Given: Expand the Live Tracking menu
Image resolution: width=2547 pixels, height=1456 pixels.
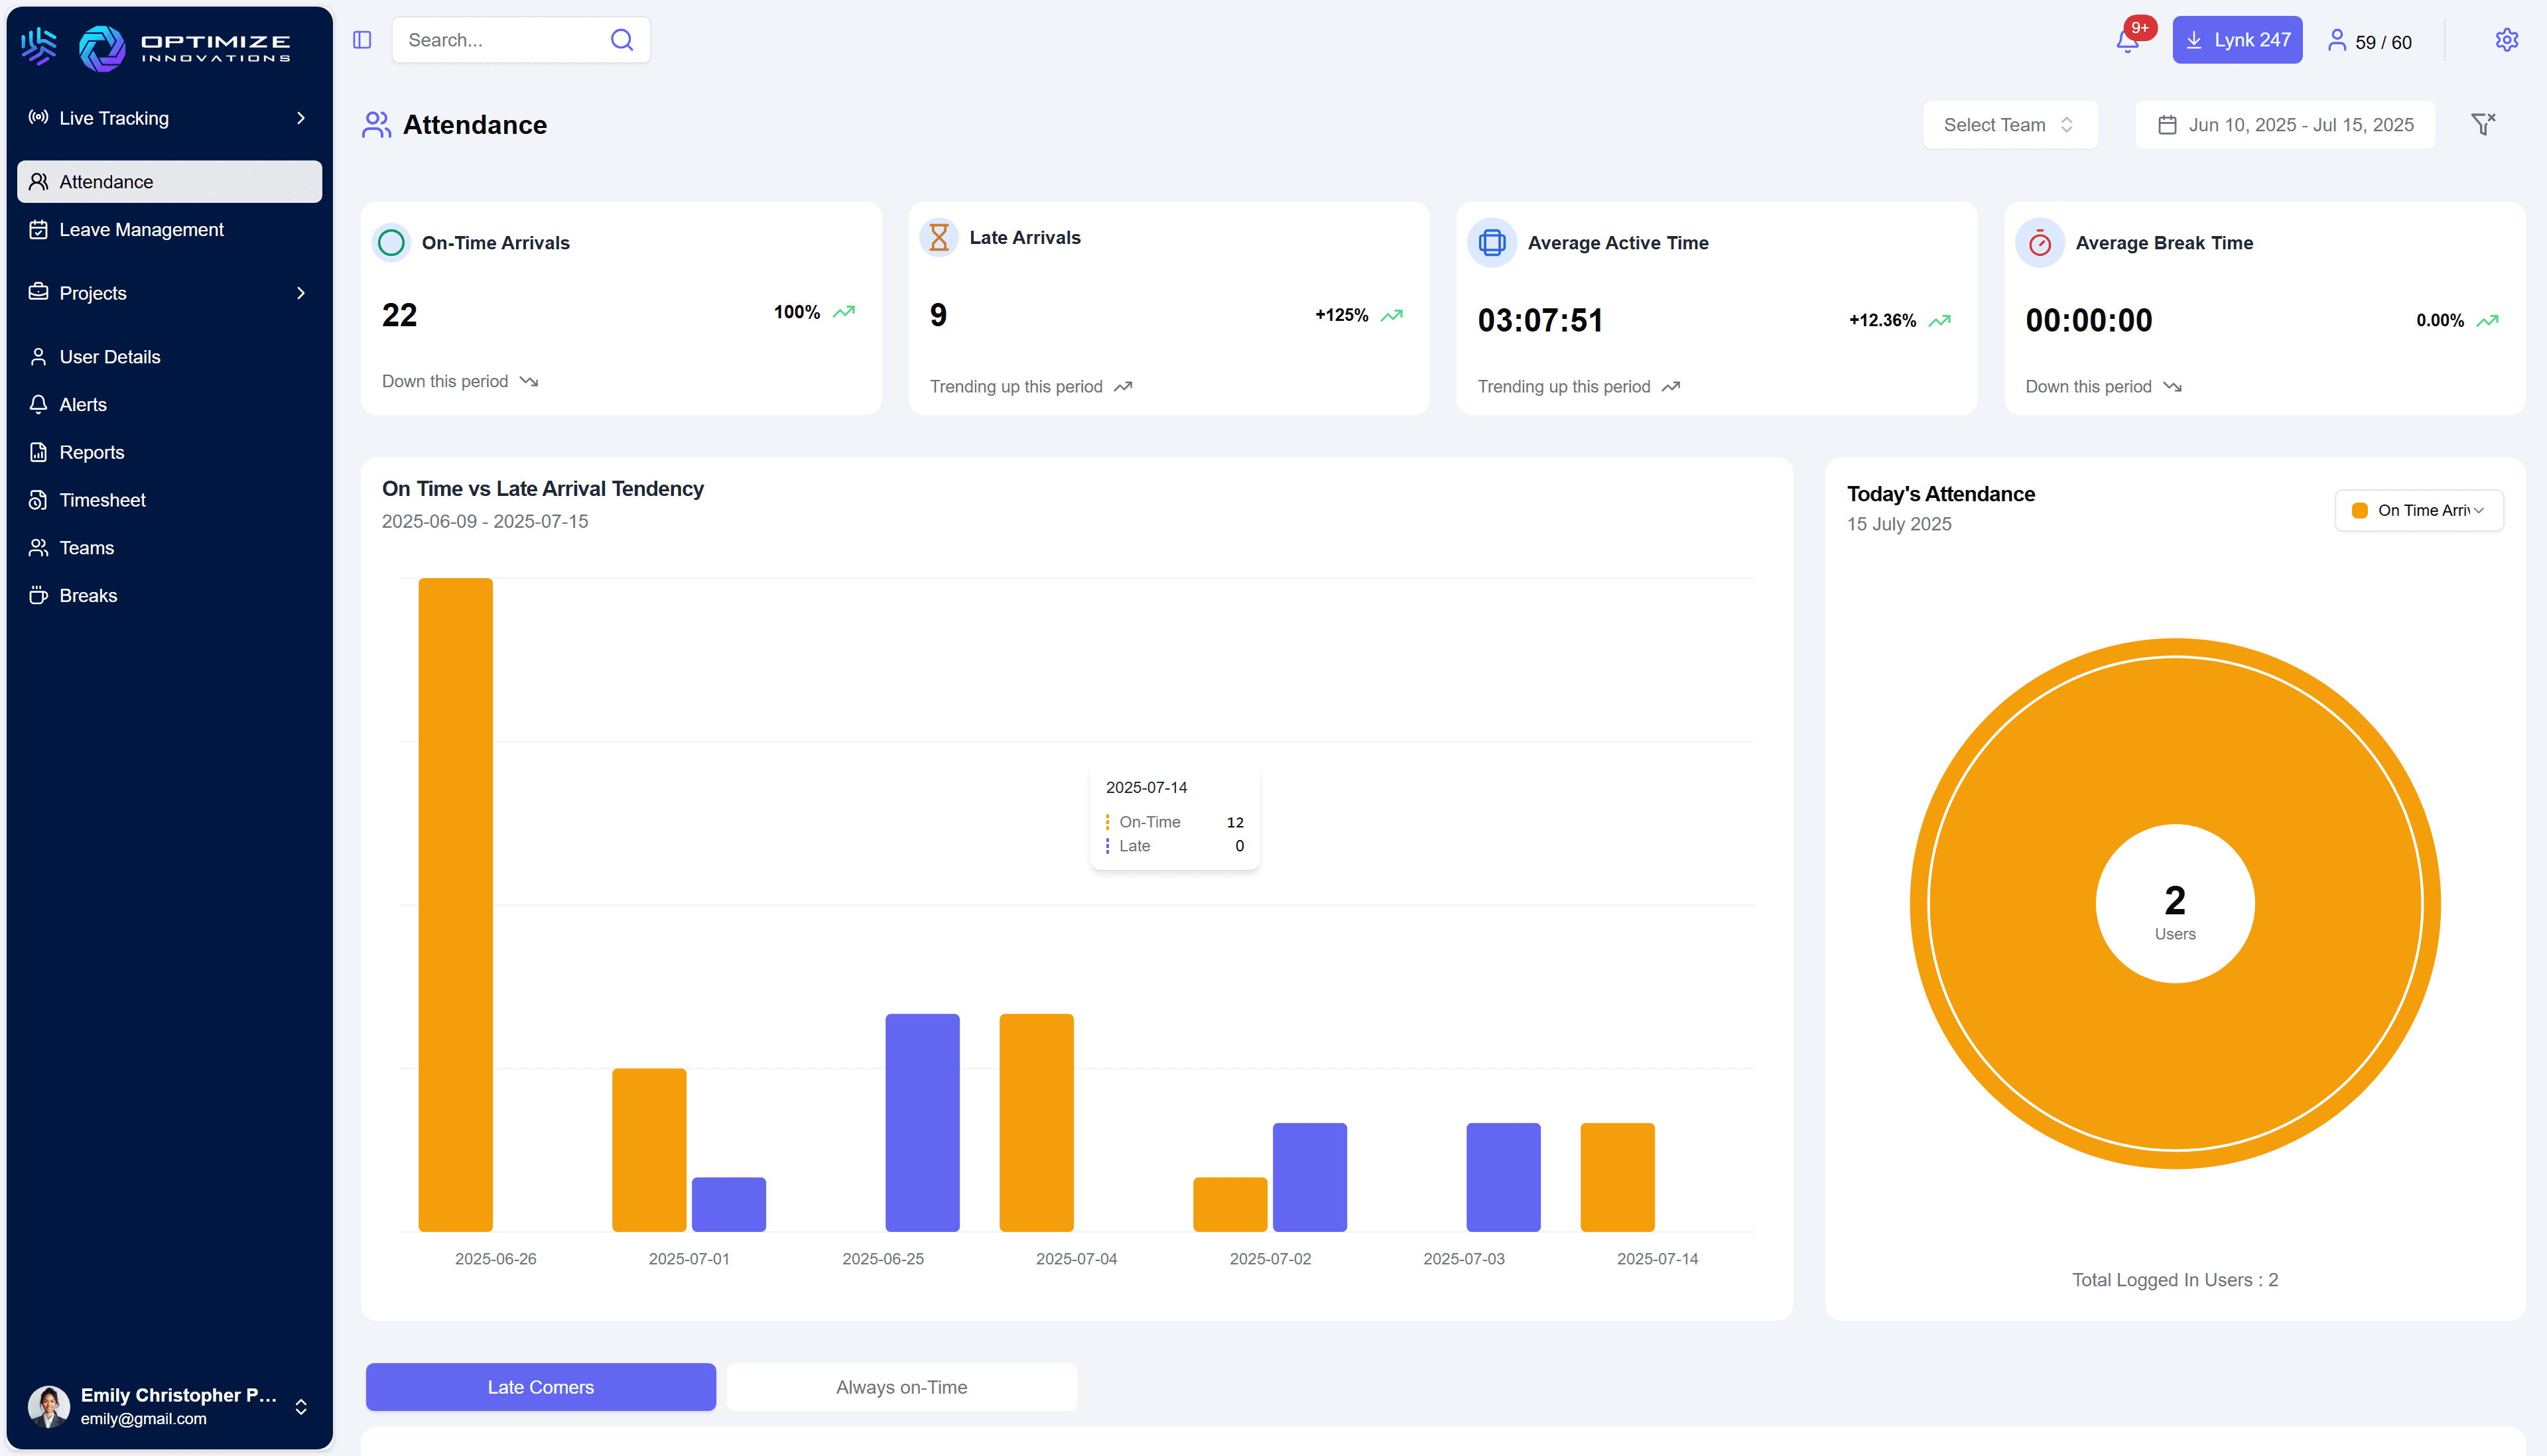Looking at the screenshot, I should pyautogui.click(x=168, y=118).
